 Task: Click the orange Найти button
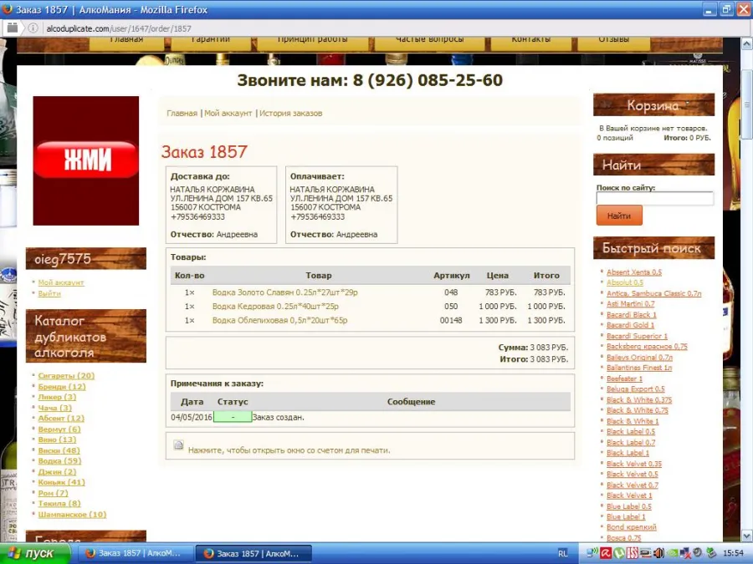(619, 216)
